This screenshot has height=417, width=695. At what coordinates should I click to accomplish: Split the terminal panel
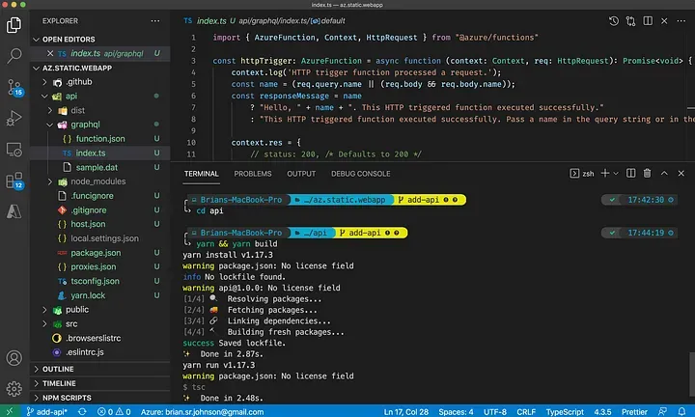click(630, 174)
